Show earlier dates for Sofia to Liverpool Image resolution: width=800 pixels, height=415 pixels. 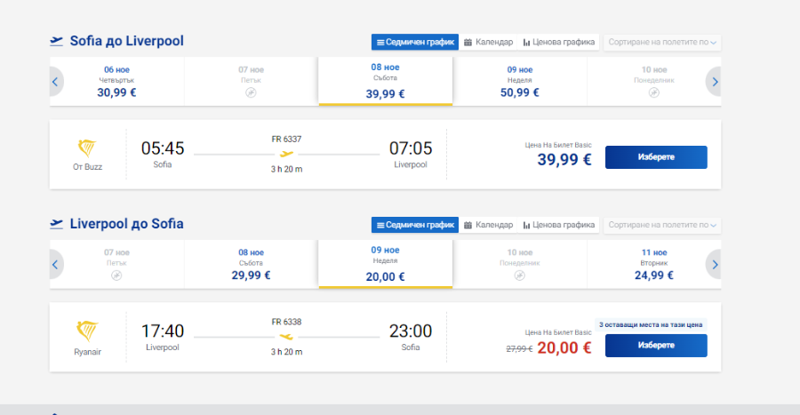click(56, 82)
